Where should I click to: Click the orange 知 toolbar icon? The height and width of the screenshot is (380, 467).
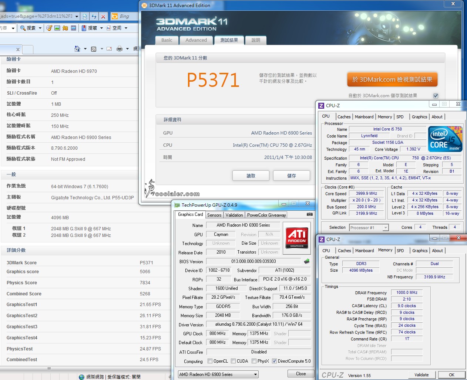(x=65, y=28)
